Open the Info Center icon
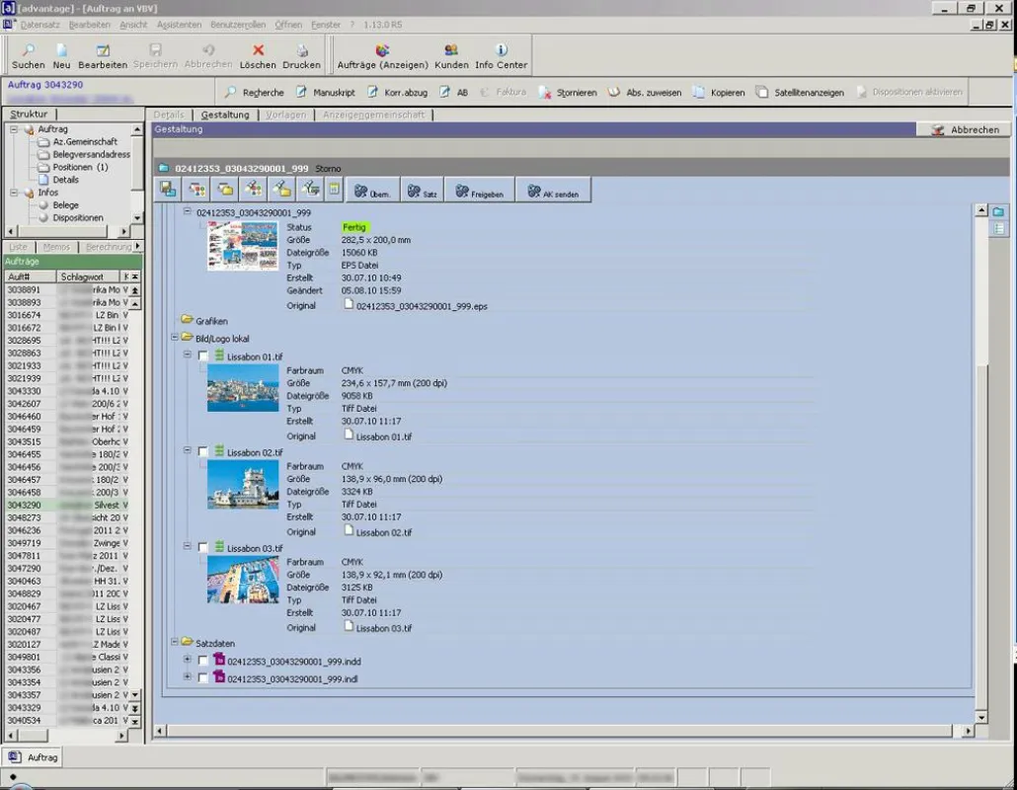The width and height of the screenshot is (1017, 790). [501, 50]
